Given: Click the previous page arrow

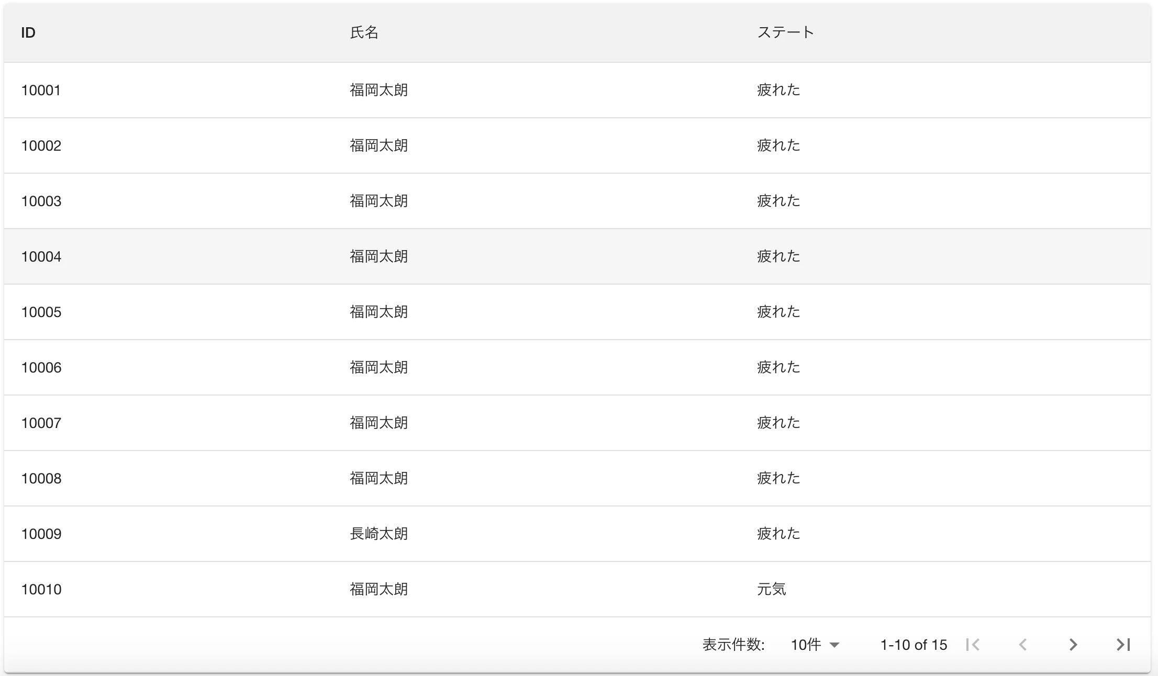Looking at the screenshot, I should point(1023,645).
